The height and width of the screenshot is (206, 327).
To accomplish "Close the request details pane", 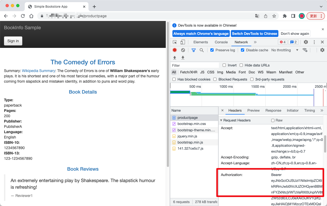I will [222, 110].
